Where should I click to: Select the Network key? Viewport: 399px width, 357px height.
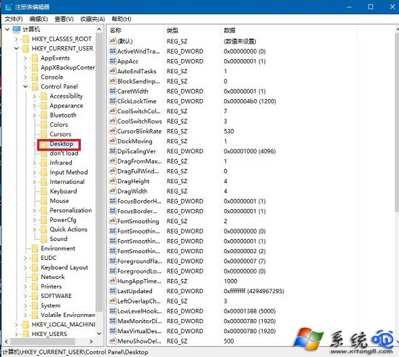(53, 277)
